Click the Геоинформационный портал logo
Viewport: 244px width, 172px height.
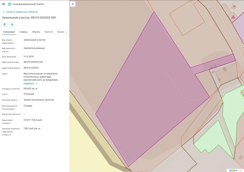tap(10, 4)
